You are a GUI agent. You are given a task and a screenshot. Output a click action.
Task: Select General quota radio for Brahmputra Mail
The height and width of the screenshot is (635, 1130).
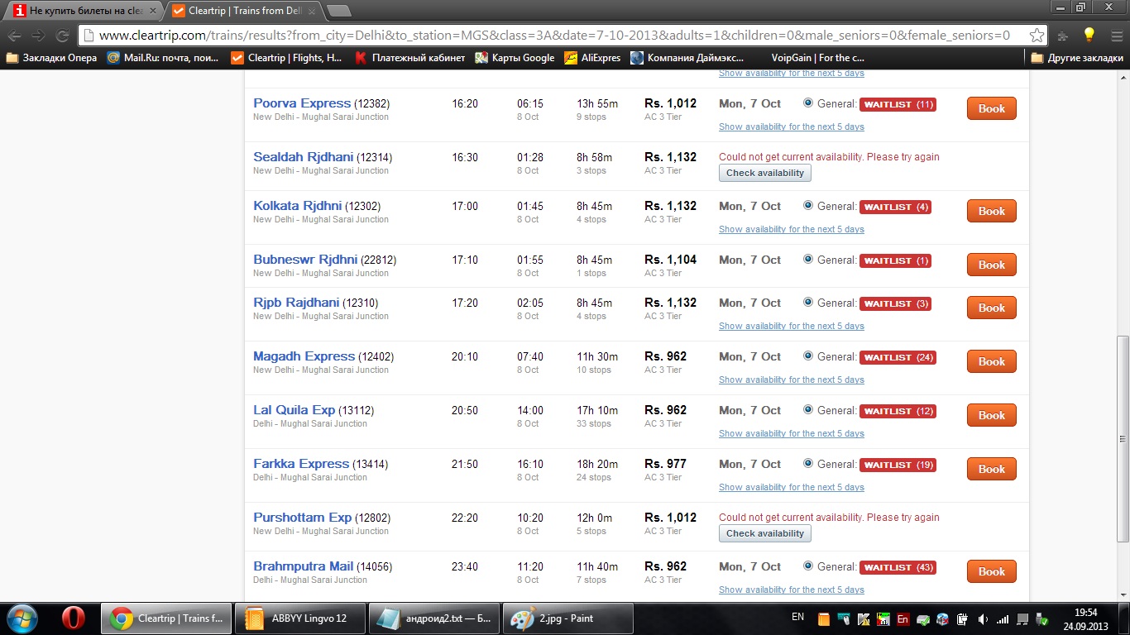click(x=808, y=566)
